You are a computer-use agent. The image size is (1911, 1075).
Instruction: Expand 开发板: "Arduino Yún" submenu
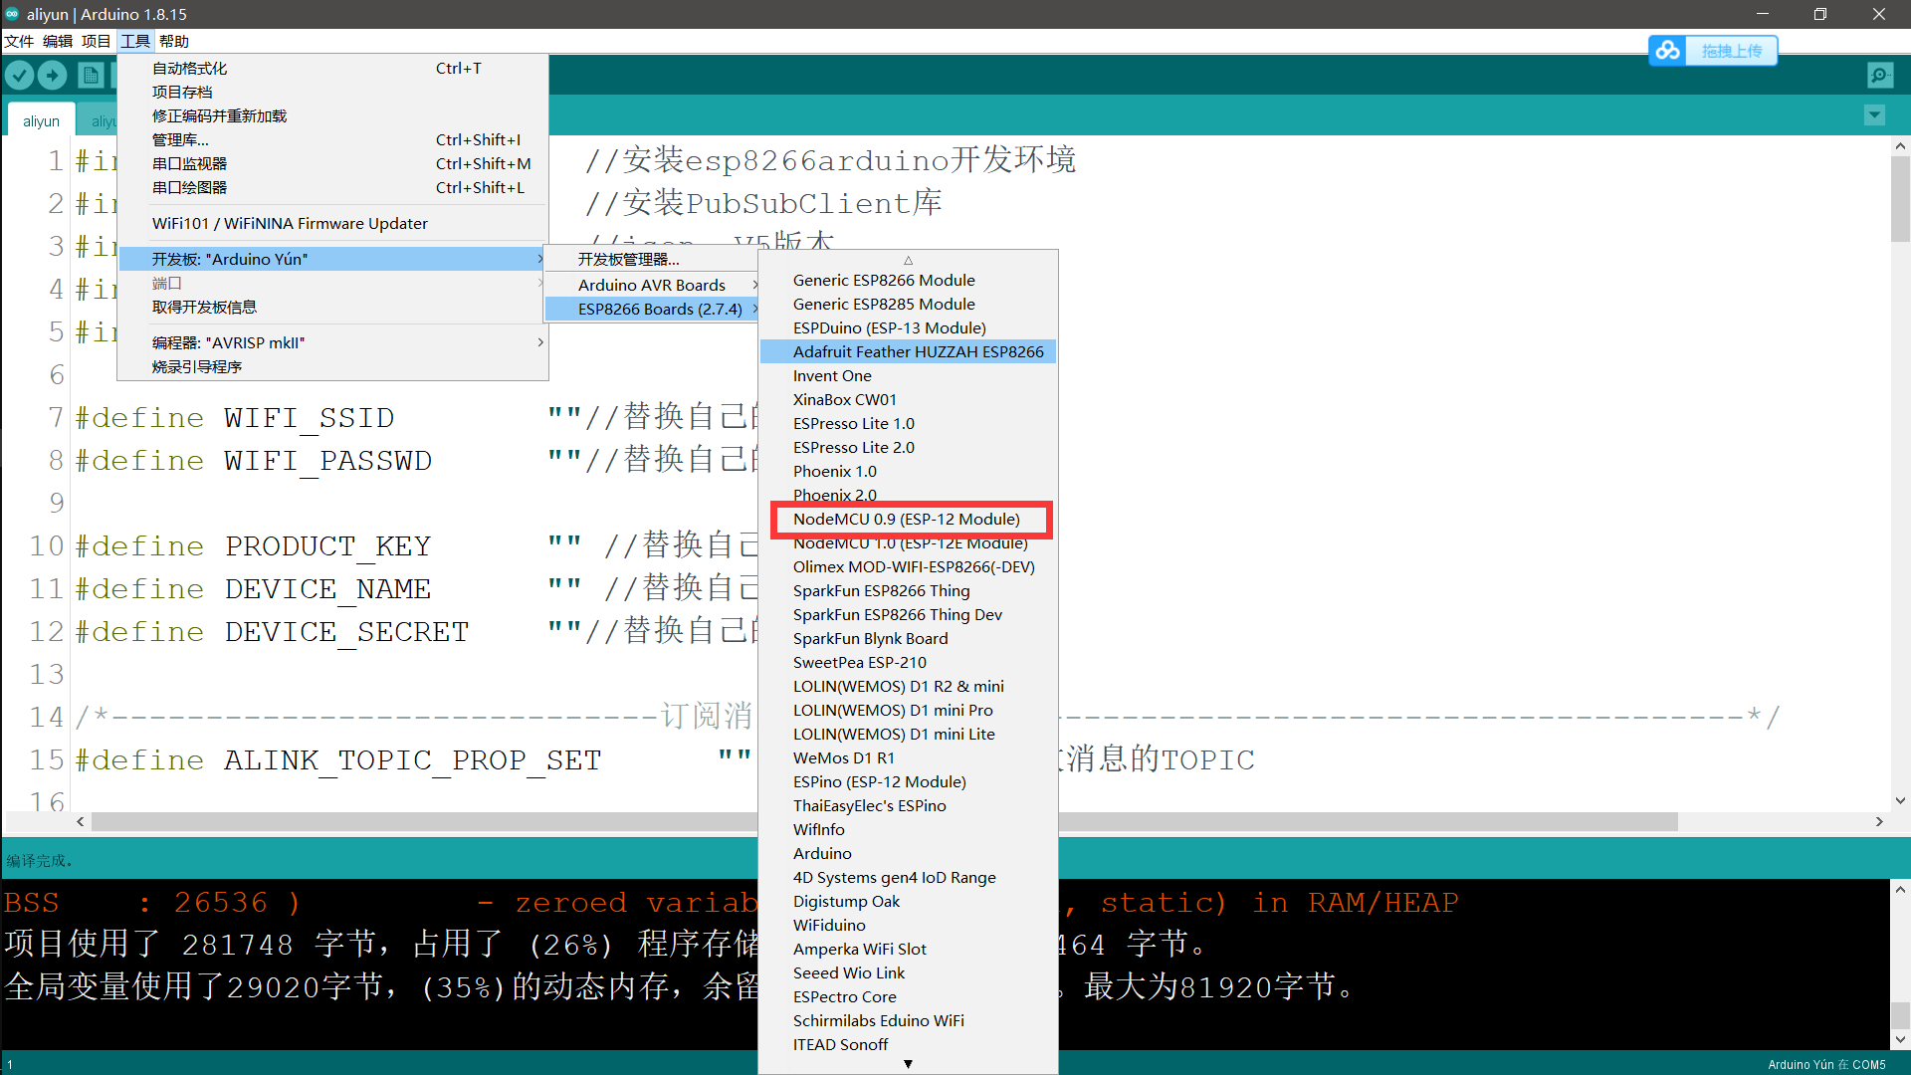click(x=332, y=259)
